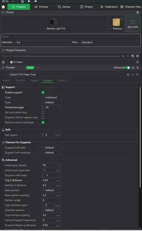Click the AMS filament sync icon
The image size is (142, 231).
point(133,56)
